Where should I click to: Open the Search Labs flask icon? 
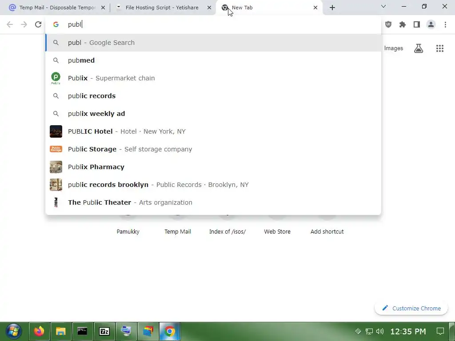coord(419,48)
